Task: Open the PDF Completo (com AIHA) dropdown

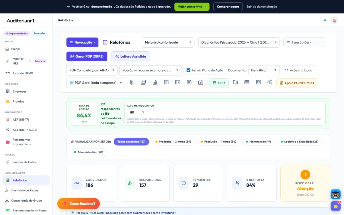Action: point(92,70)
